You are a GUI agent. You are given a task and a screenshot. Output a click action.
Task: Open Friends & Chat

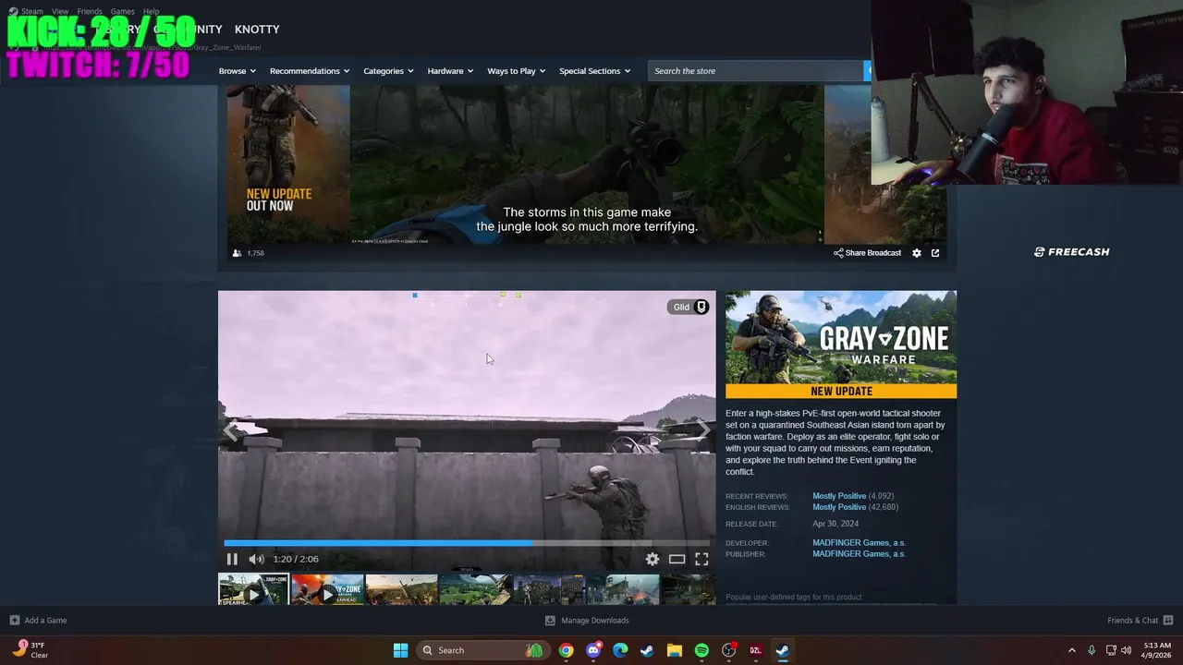pyautogui.click(x=1140, y=621)
